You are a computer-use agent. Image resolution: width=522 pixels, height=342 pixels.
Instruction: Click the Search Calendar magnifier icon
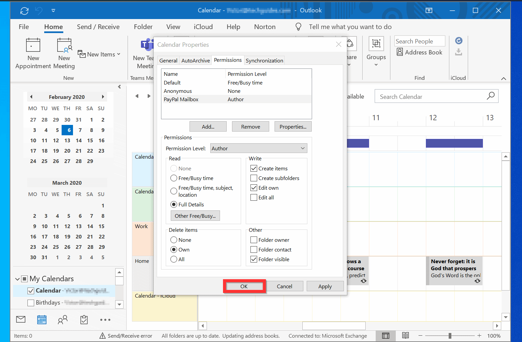491,96
